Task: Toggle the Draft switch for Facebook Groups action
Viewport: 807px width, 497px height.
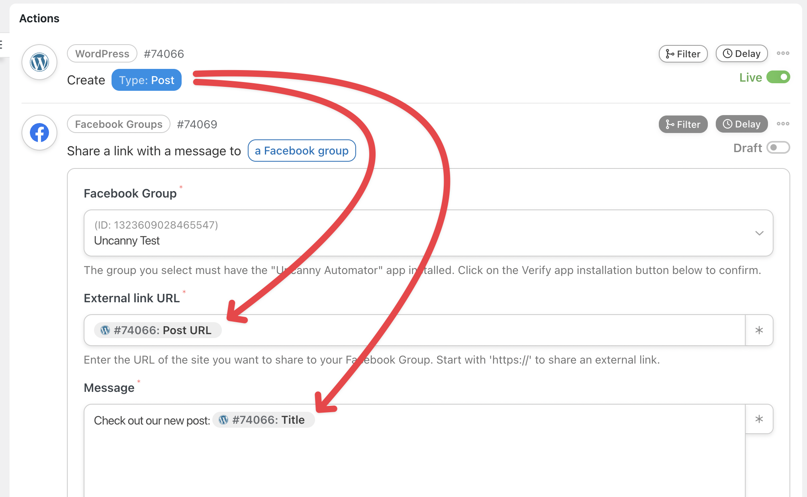Action: click(778, 148)
